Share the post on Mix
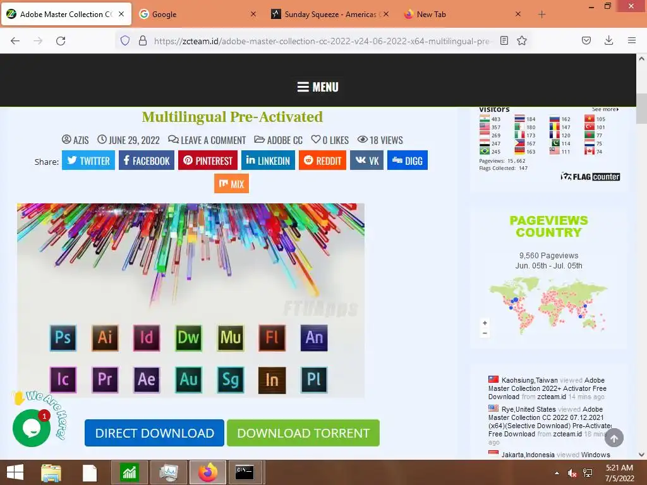Viewport: 647px width, 485px height. 231,184
